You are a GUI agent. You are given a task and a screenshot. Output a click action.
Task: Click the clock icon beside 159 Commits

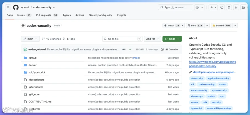[x=162, y=49]
